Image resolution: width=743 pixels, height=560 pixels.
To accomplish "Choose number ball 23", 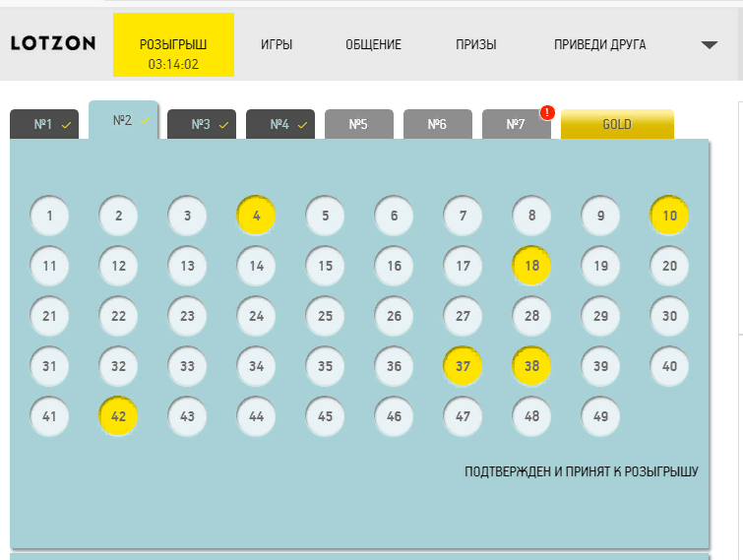I will tap(187, 316).
